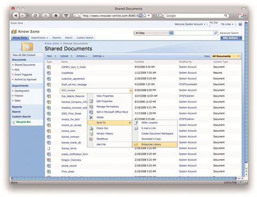Go to browser home icon
This screenshot has width=257, height=197.
[x=56, y=15]
